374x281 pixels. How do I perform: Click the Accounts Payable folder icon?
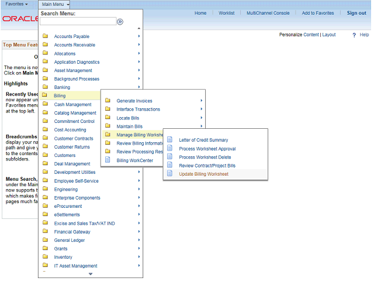point(45,36)
